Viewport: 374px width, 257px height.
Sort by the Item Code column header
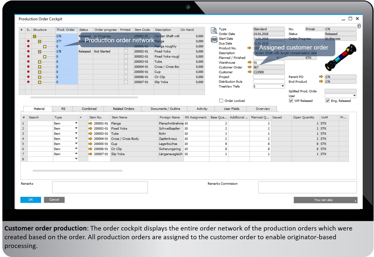click(143, 30)
